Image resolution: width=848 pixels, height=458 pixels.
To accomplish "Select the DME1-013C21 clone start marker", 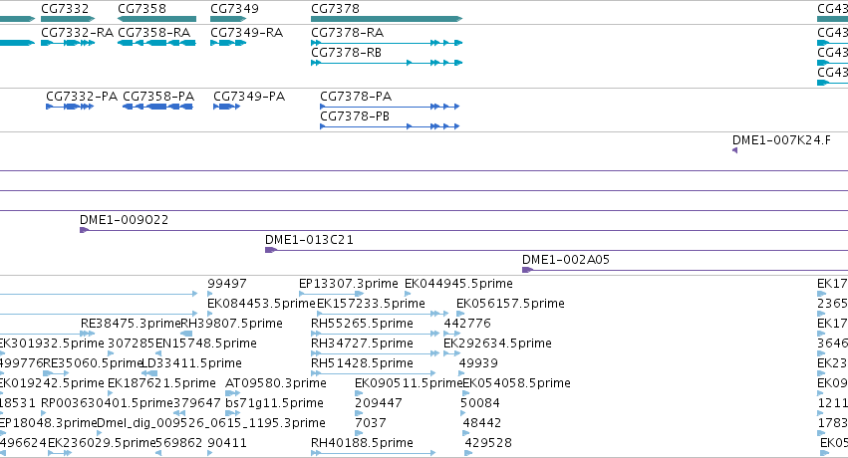I will (271, 250).
